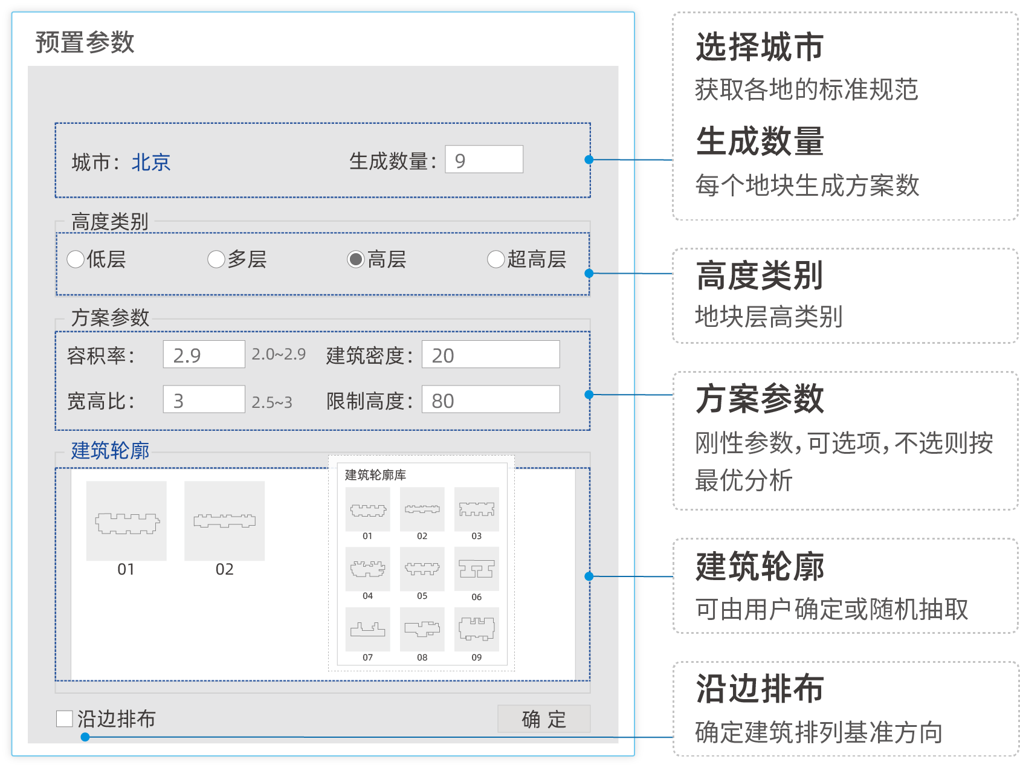Click the 北京 city link
1020x768 pixels.
[151, 162]
